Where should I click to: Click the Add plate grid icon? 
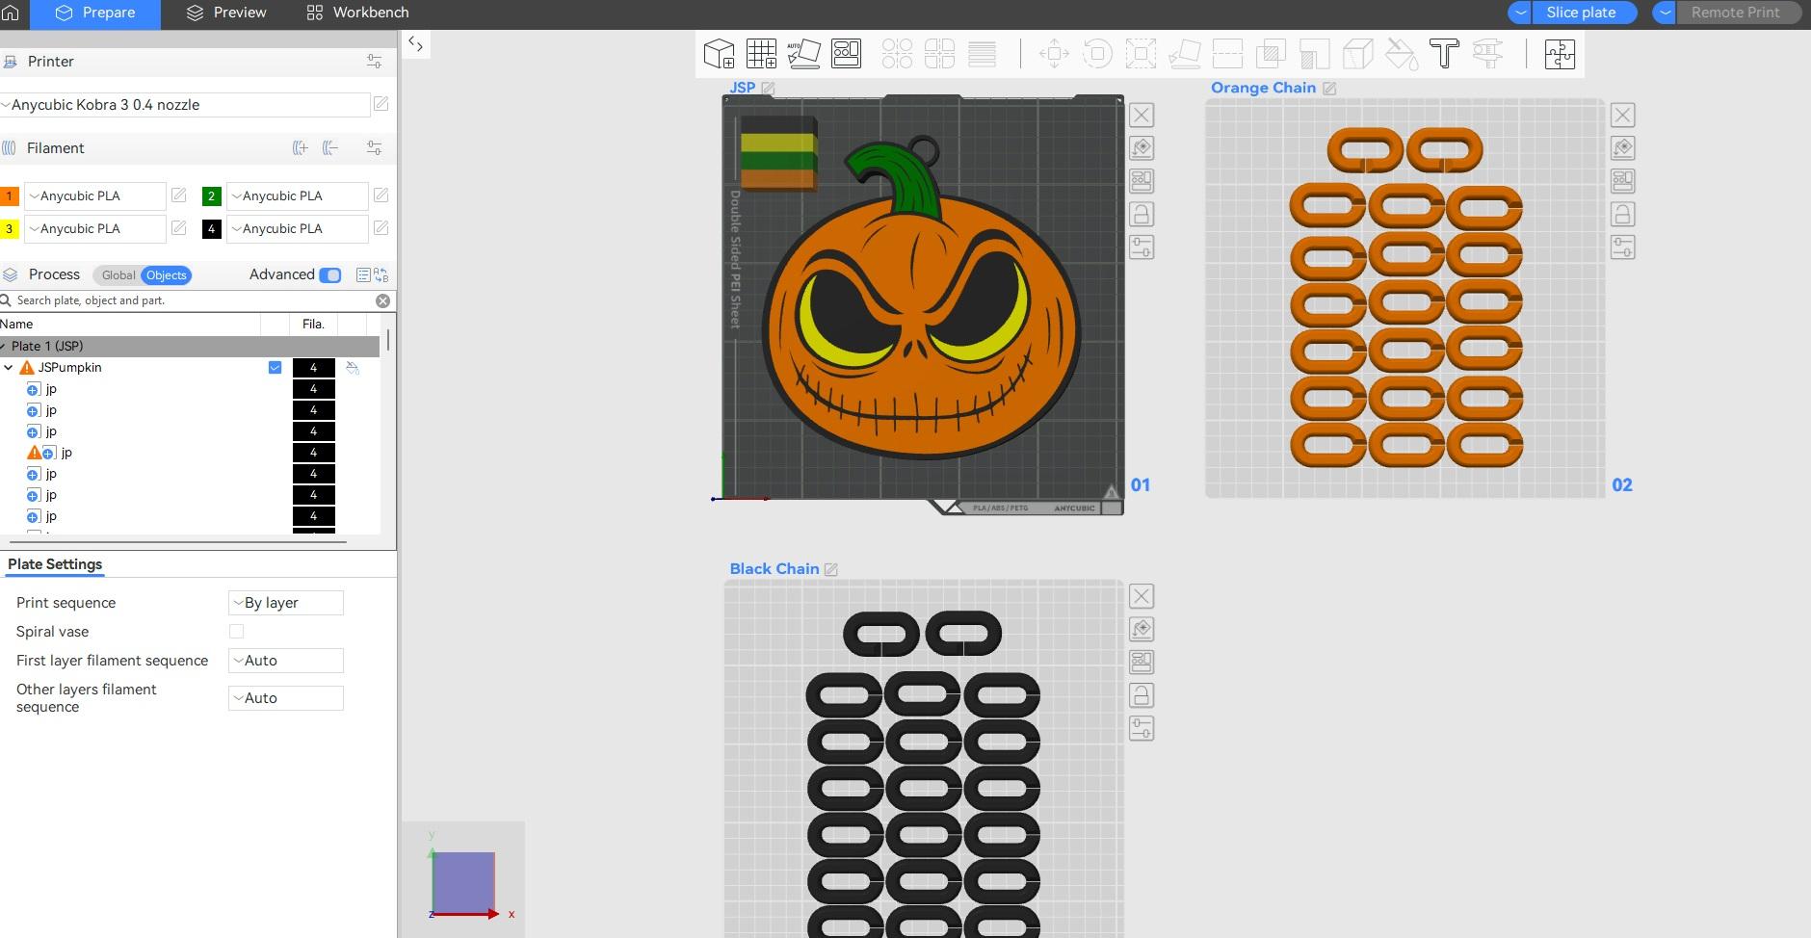point(761,54)
